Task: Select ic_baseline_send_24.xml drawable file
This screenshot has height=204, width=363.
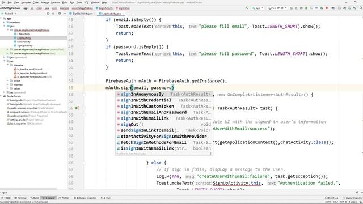Action: tap(29, 69)
